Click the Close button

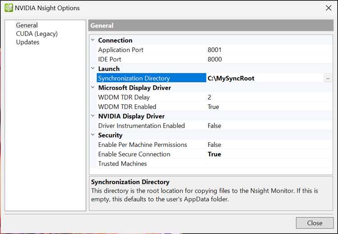tap(315, 223)
